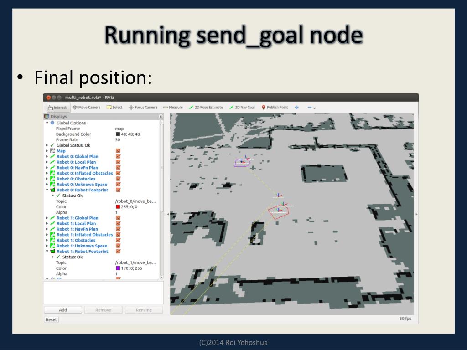The height and width of the screenshot is (350, 467).
Task: Click the Add display button
Action: tap(63, 310)
